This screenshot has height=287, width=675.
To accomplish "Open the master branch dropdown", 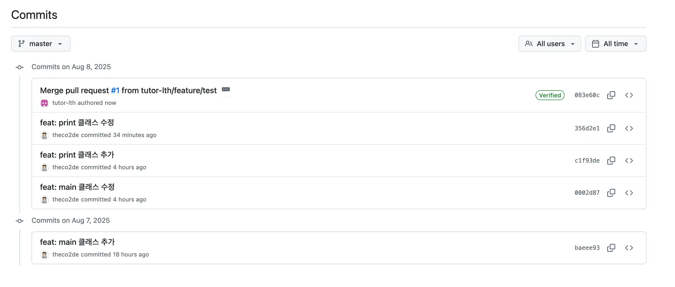I will point(41,44).
